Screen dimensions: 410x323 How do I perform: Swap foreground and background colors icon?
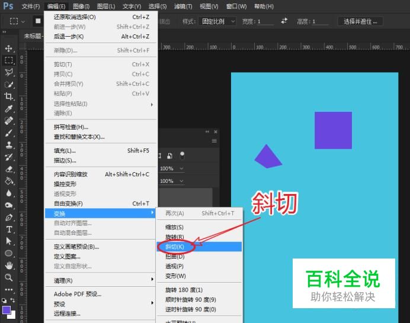click(12, 300)
